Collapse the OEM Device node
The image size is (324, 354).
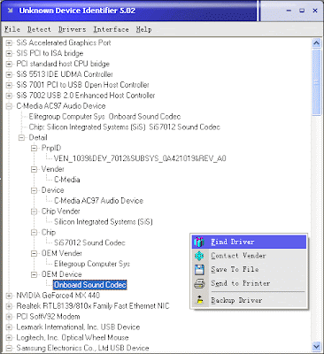tap(35, 274)
